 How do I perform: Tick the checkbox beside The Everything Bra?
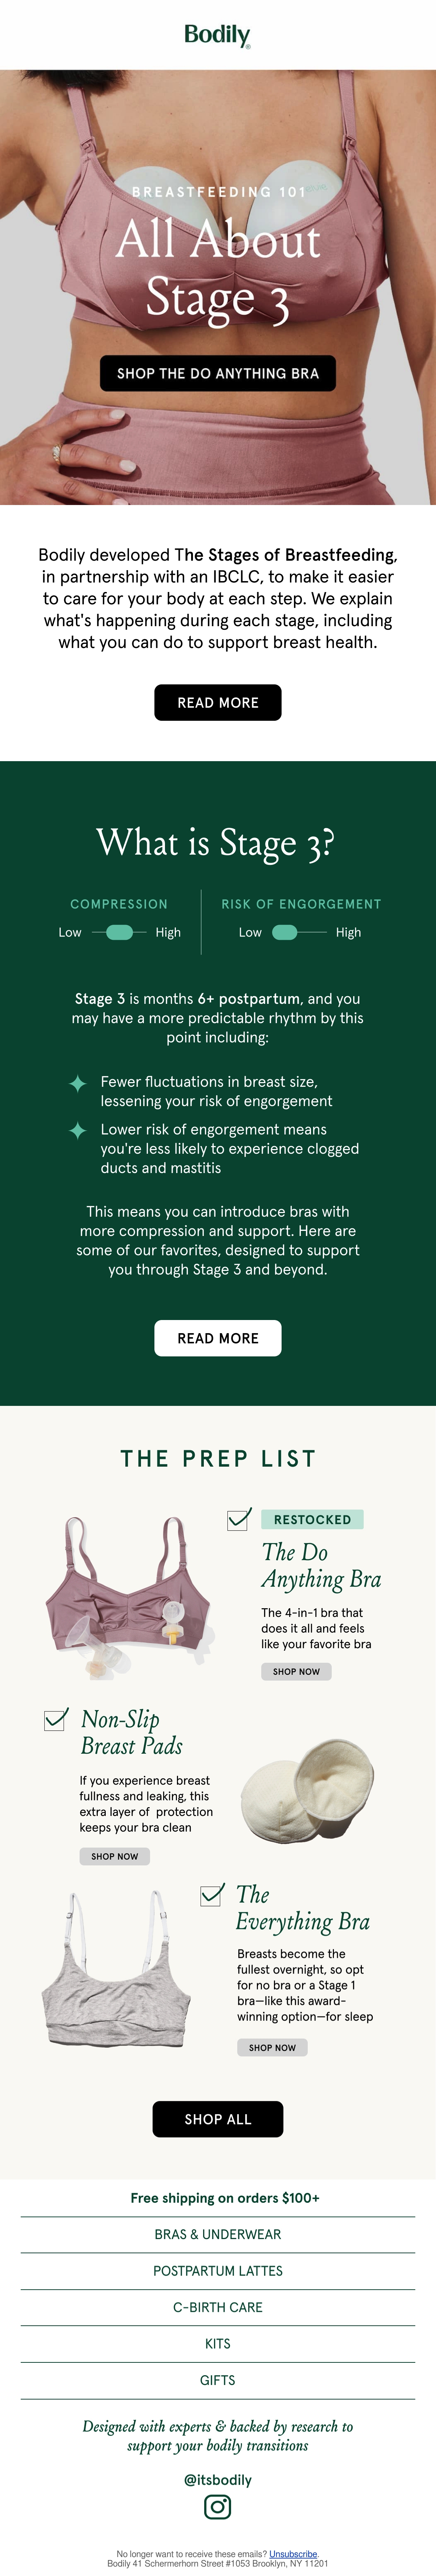pos(211,1894)
